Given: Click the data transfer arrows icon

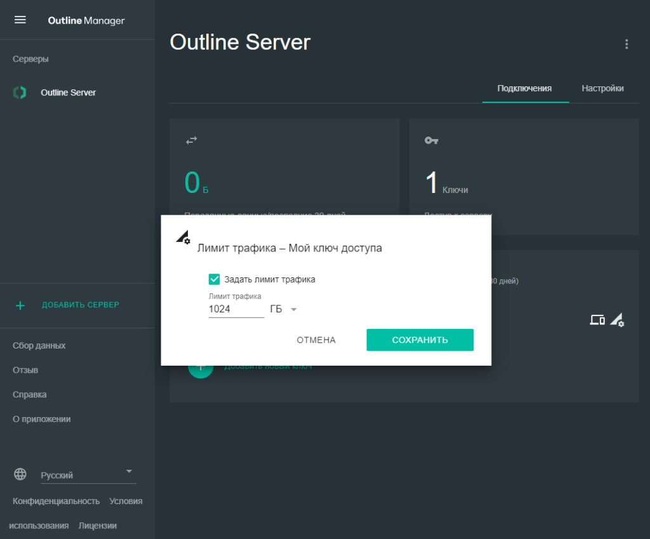Looking at the screenshot, I should point(191,140).
